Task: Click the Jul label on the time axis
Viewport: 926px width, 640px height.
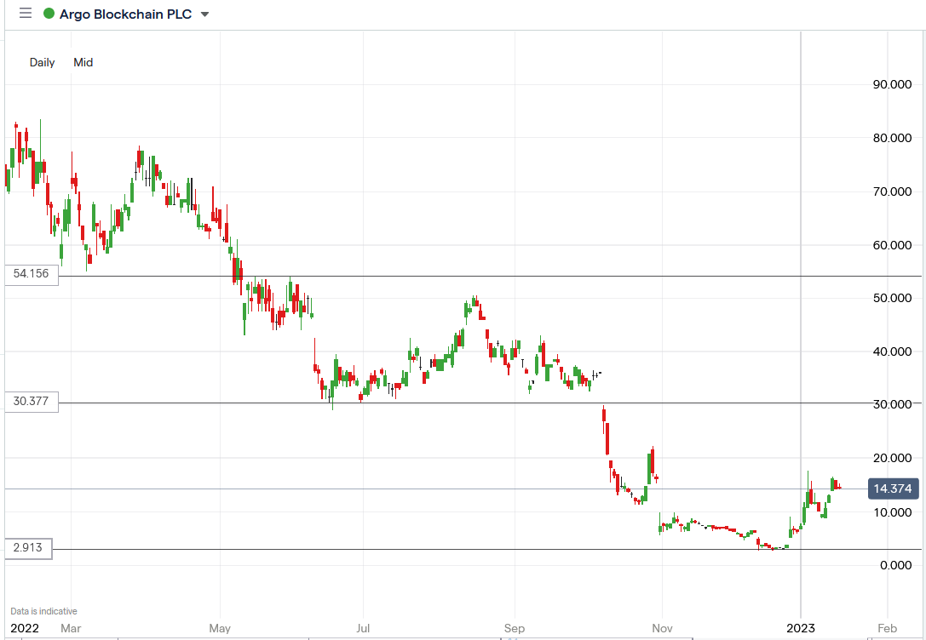Action: [x=363, y=628]
